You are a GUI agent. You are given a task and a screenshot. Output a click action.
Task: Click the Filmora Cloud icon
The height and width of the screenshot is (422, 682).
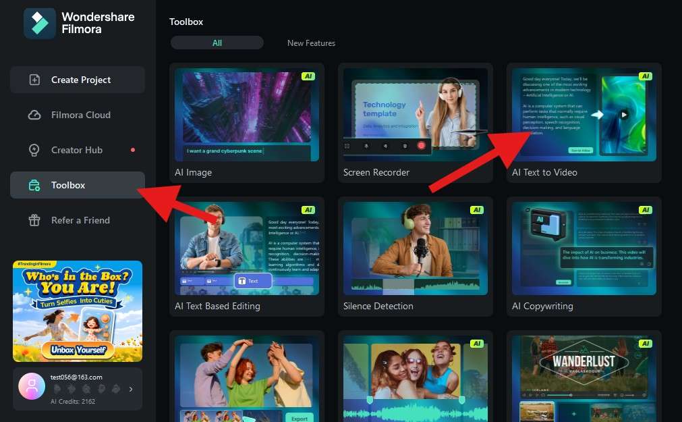34,115
